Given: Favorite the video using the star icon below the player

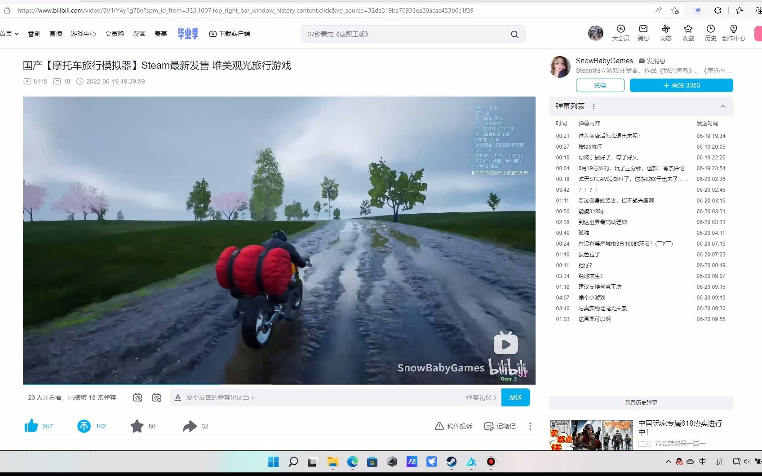Looking at the screenshot, I should pos(137,426).
